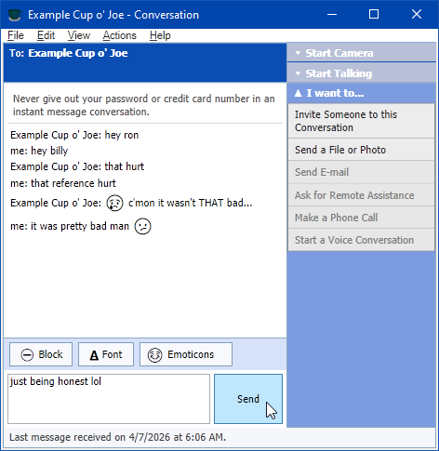
Task: Click the coffee cup icon in title bar
Action: [x=15, y=15]
